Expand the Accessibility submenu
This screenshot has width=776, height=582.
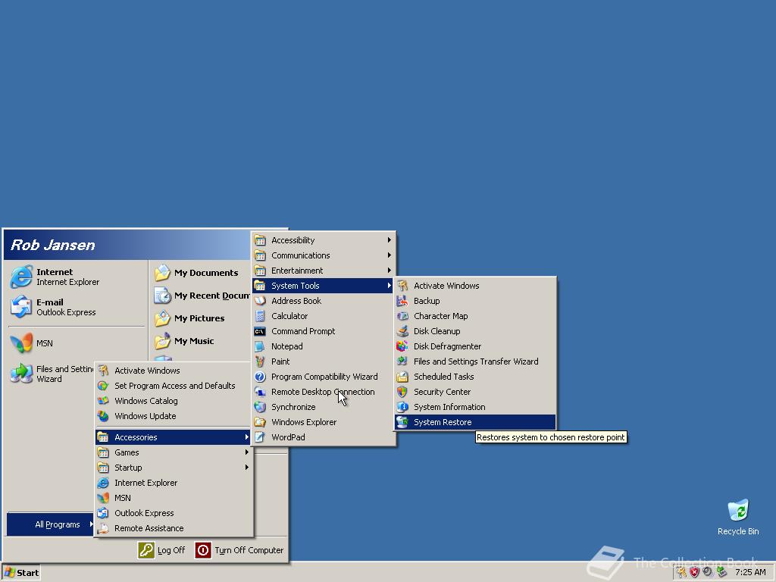[x=323, y=240]
